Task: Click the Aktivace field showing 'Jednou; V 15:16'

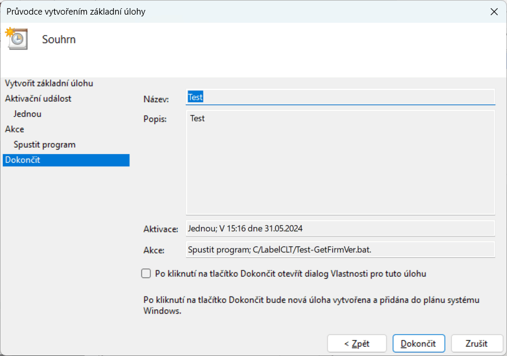Action: pyautogui.click(x=340, y=228)
